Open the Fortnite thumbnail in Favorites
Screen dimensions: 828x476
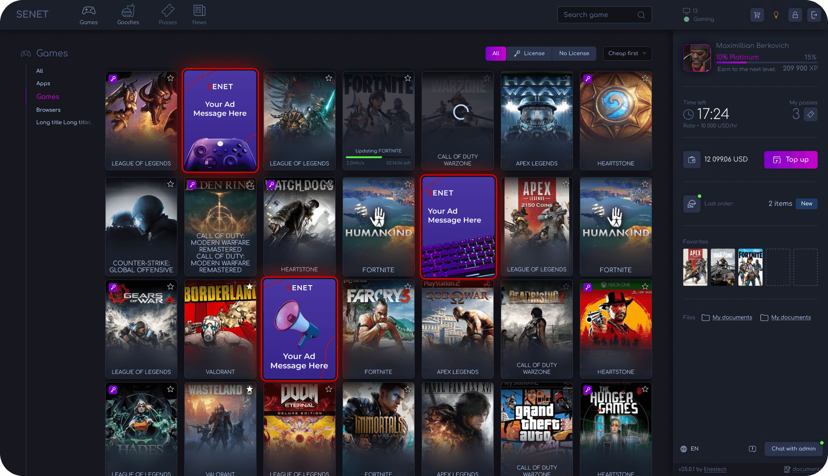pyautogui.click(x=750, y=267)
